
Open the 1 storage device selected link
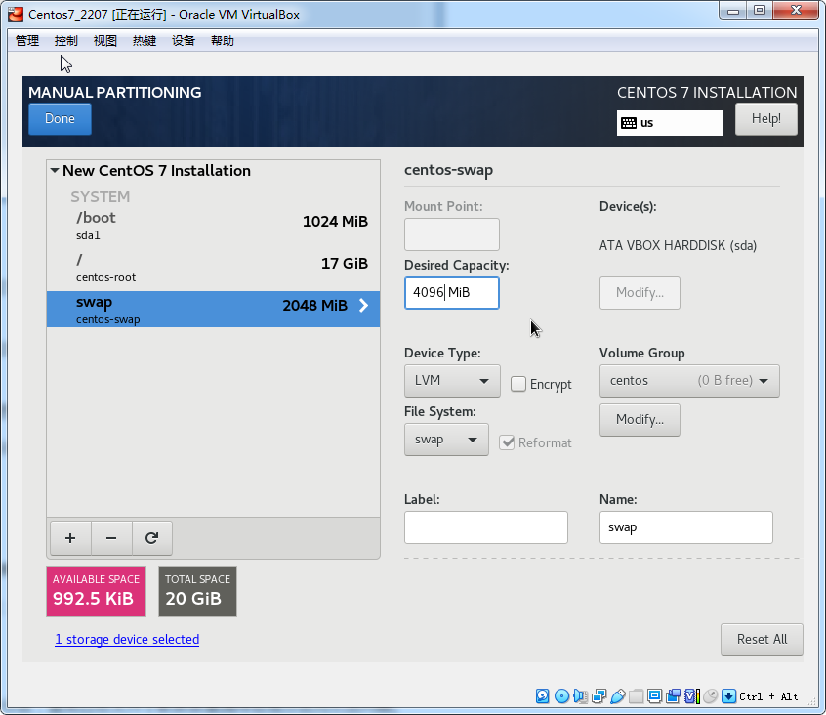(x=127, y=640)
